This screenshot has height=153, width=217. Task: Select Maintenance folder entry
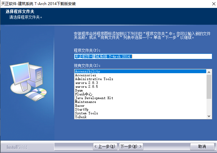pyautogui.click(x=140, y=102)
